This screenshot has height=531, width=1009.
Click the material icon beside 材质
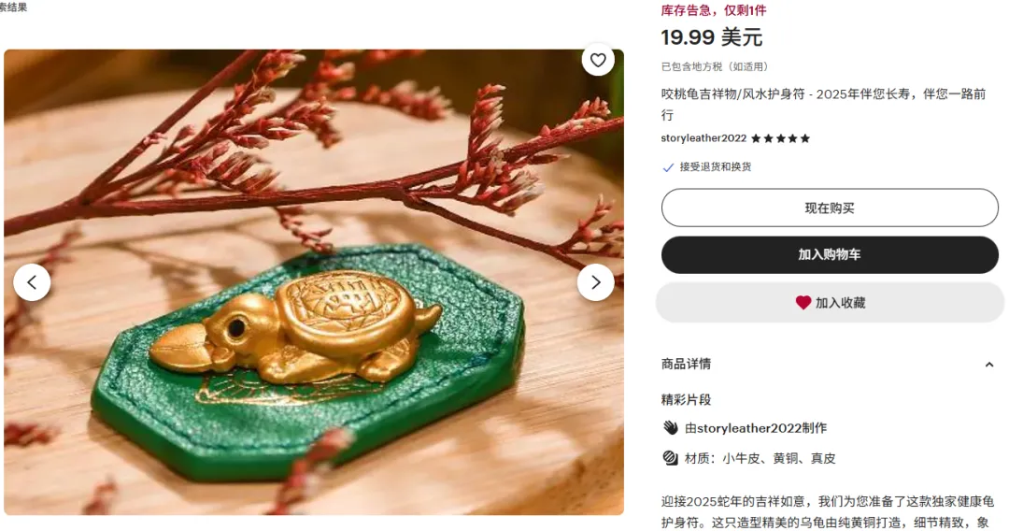pyautogui.click(x=670, y=458)
